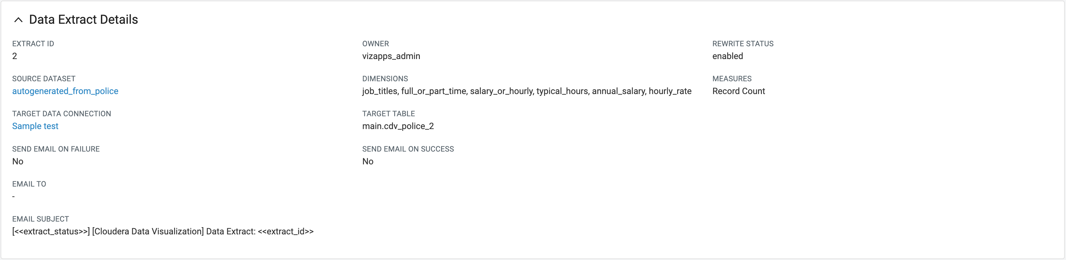Click the dimensions list starting with job_titles

(x=527, y=91)
